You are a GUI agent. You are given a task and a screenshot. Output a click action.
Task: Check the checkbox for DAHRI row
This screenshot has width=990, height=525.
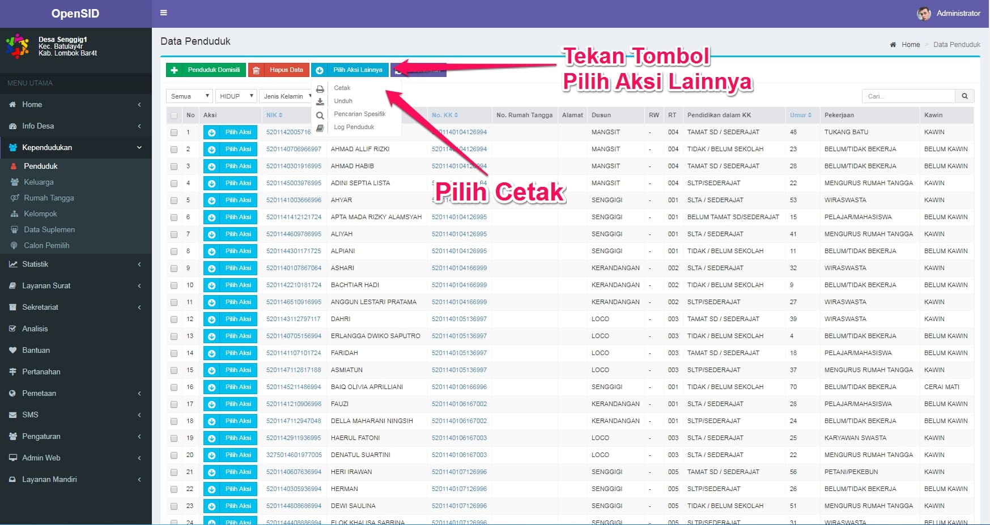(x=174, y=319)
